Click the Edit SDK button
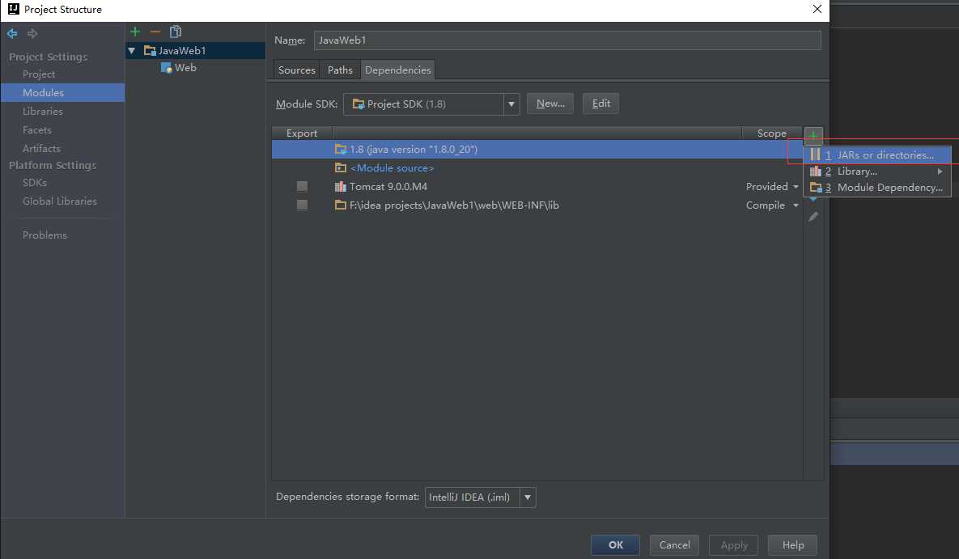959x559 pixels. point(600,104)
